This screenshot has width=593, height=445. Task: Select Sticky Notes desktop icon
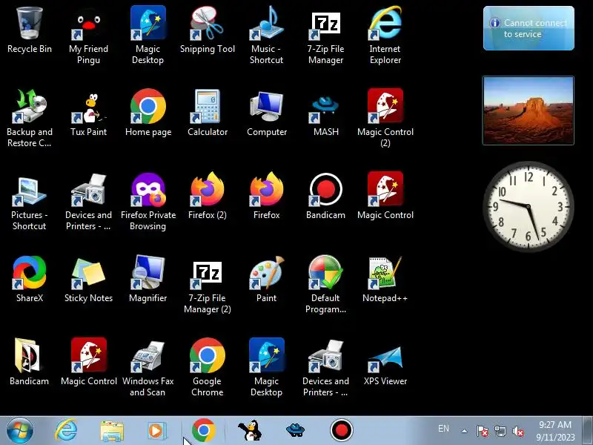pos(88,280)
